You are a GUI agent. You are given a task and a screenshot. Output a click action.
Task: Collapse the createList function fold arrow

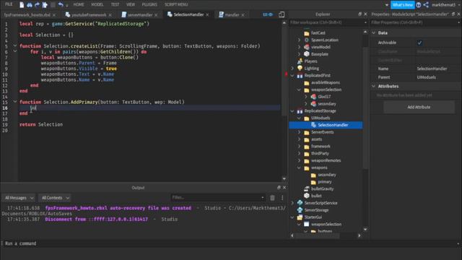coord(15,45)
